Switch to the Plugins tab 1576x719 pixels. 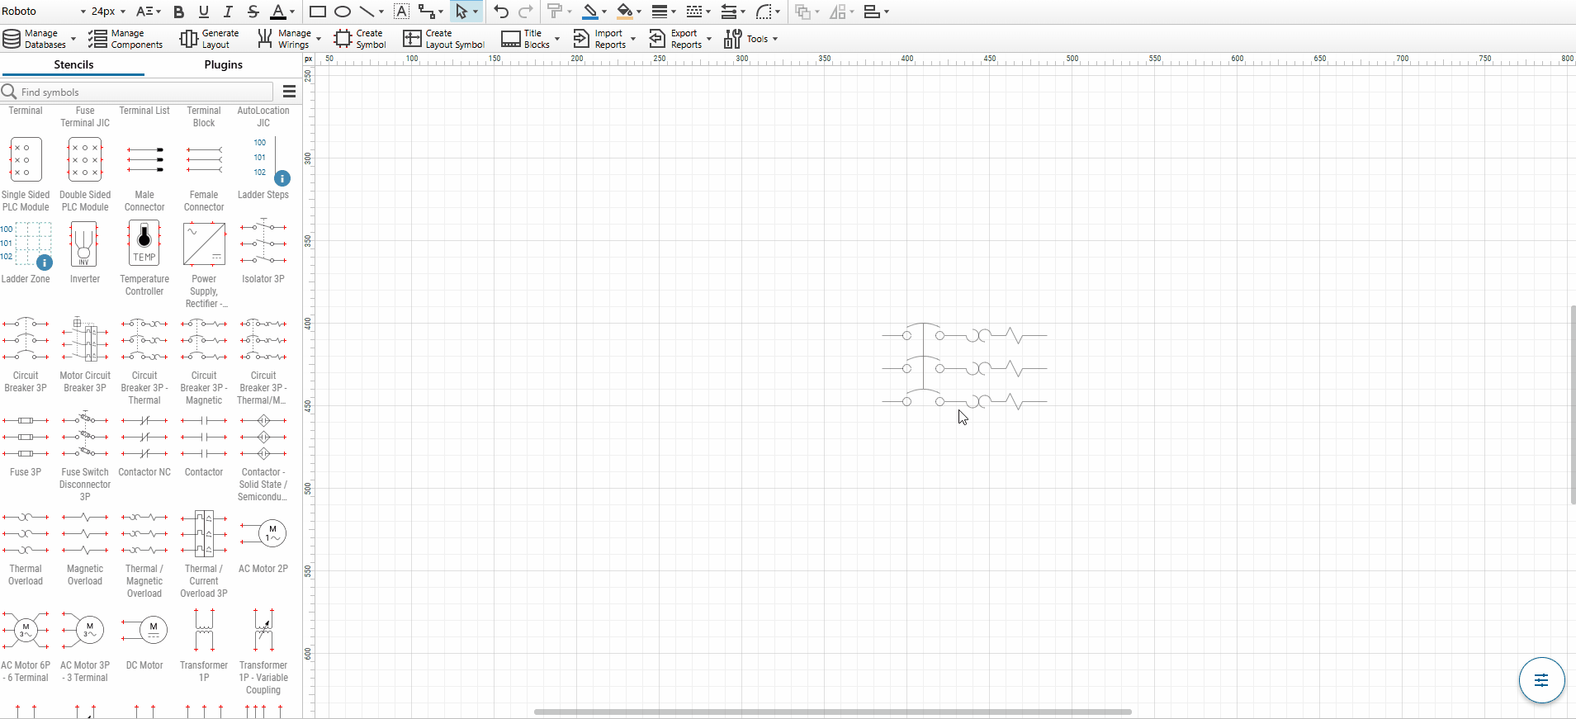click(223, 64)
